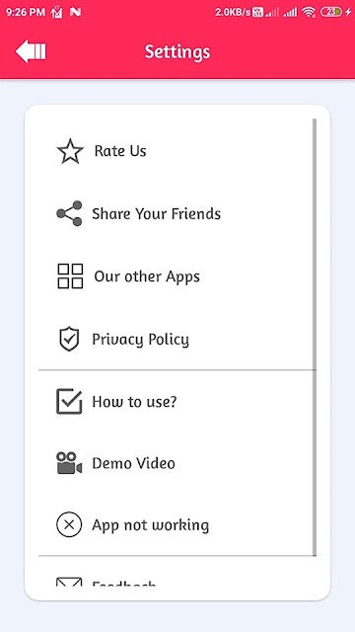The width and height of the screenshot is (355, 632).
Task: View the Privacy Policy
Action: (x=177, y=339)
